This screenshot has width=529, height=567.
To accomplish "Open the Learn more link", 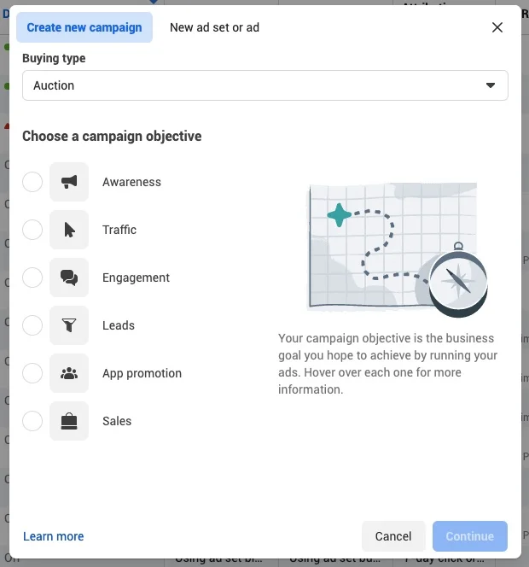I will [54, 536].
